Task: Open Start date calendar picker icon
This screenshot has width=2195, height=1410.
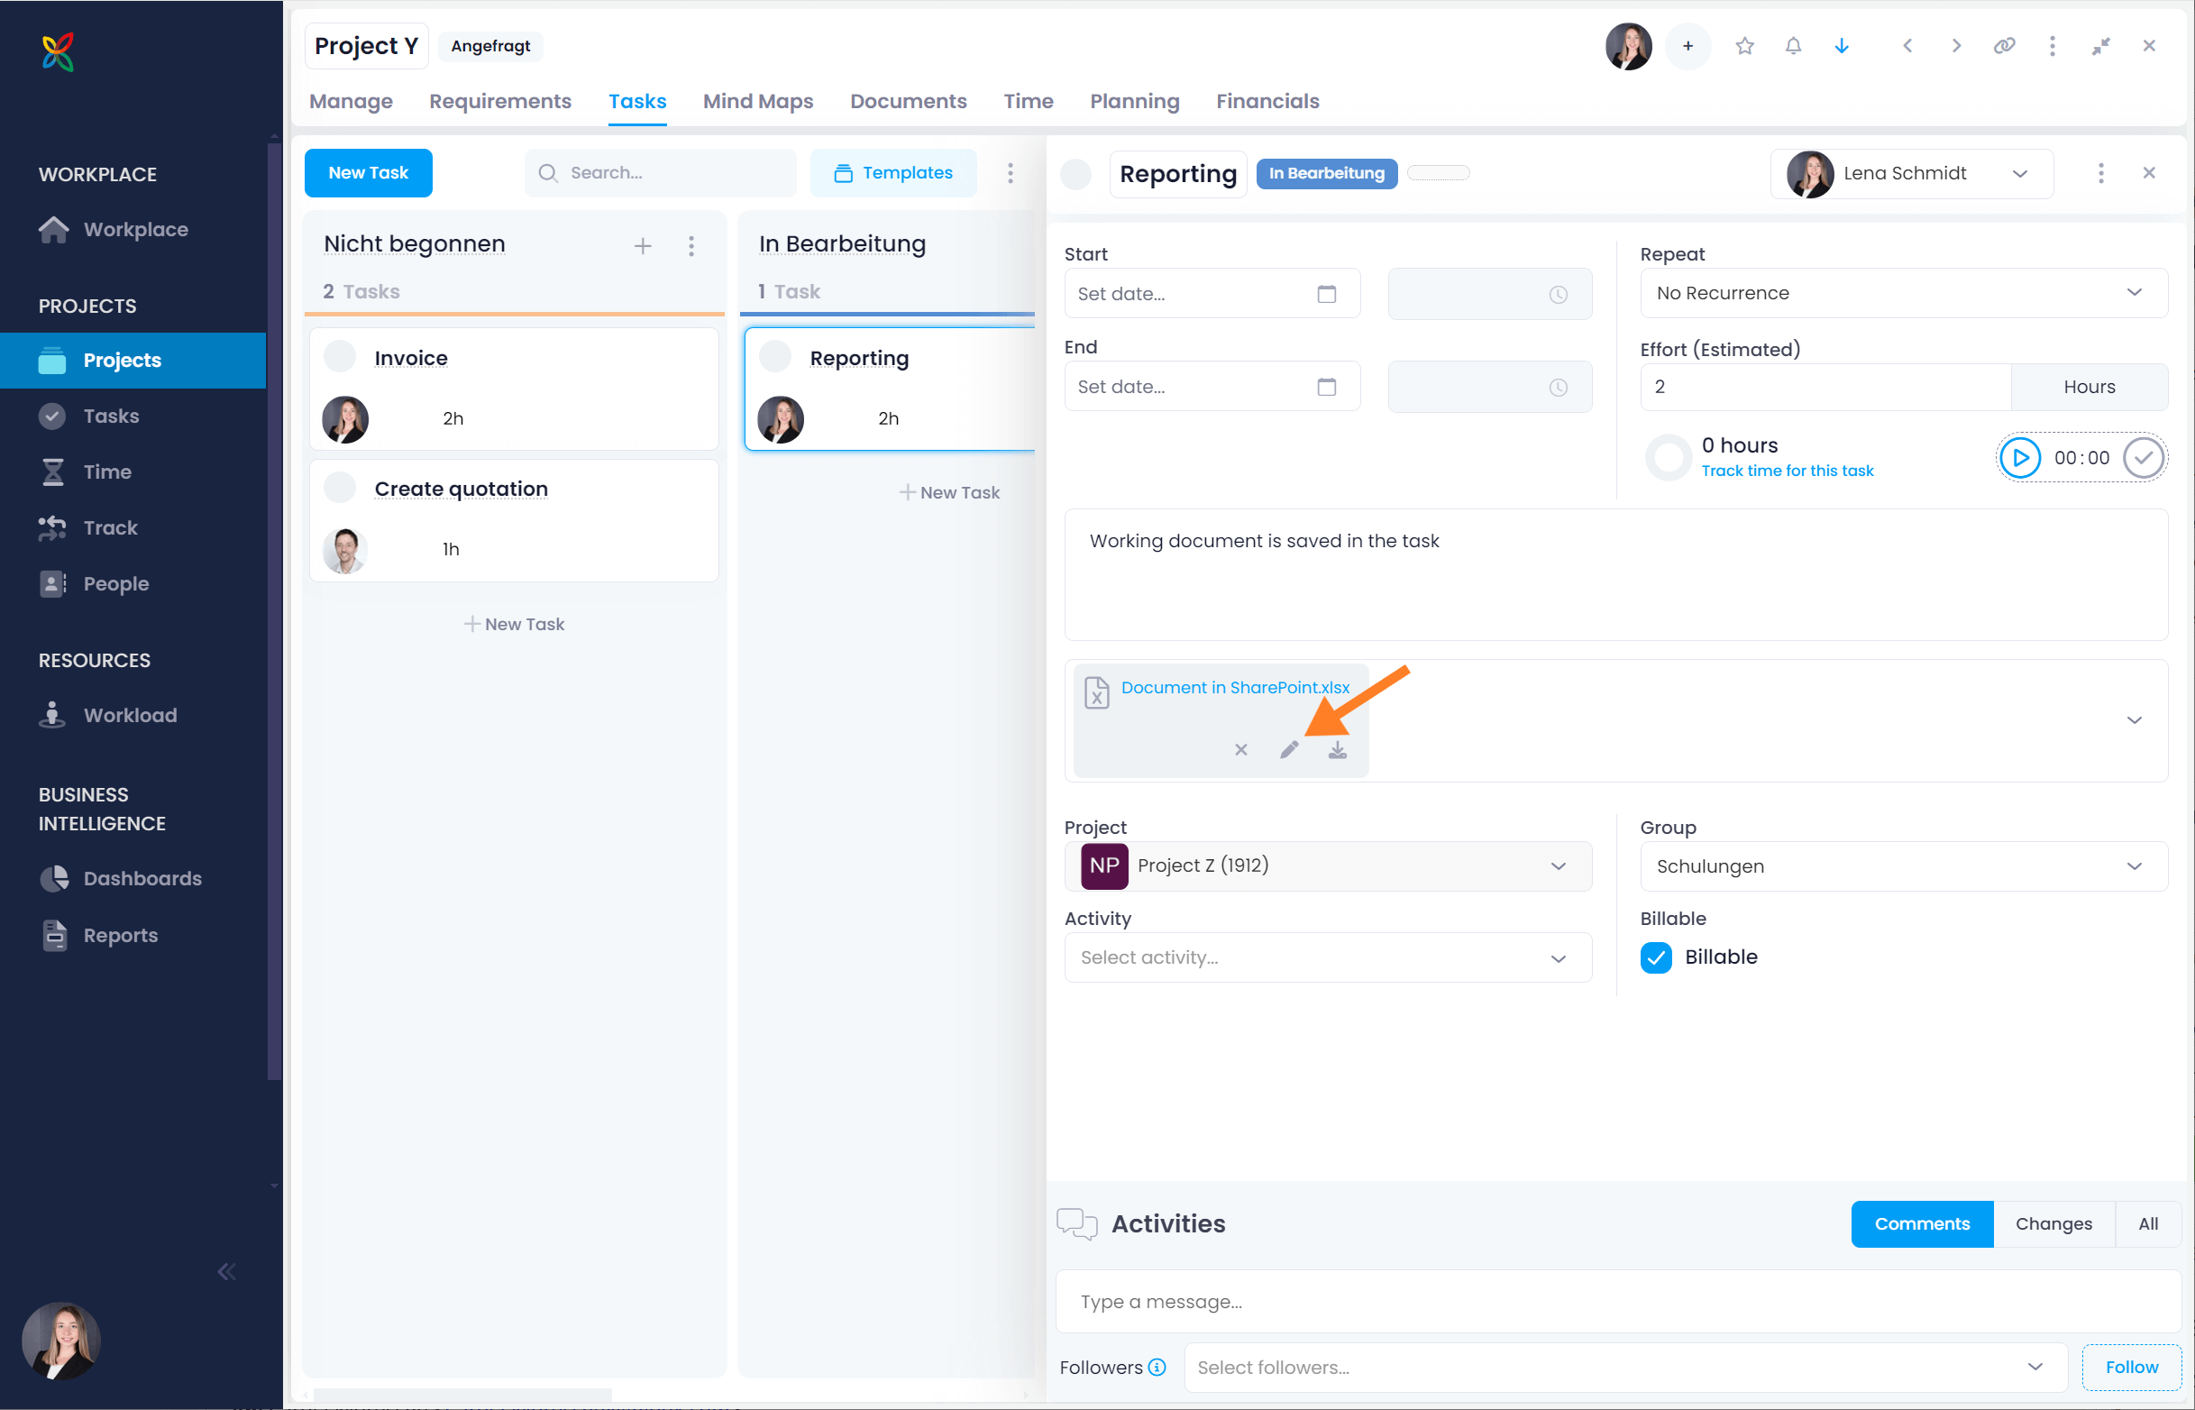Action: click(1326, 294)
